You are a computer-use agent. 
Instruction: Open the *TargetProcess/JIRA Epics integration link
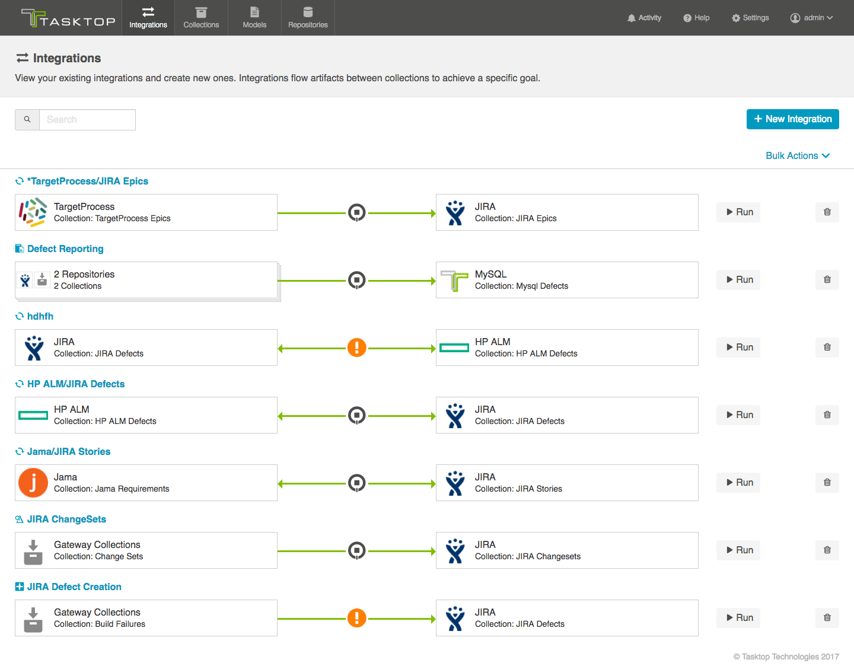(88, 181)
